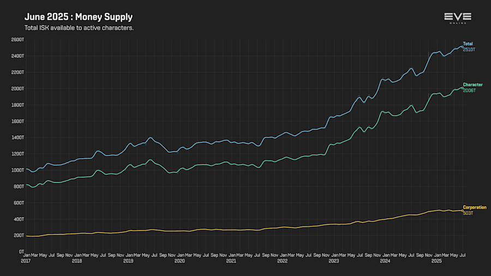Click the 2020 year label
This screenshot has width=491, height=276.
[179, 261]
